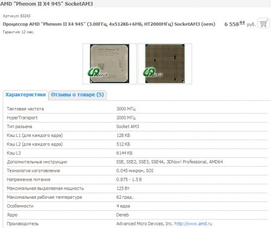Select the 0.045 микрон, SOI value
Screen dimensions: 271x228
coord(135,170)
